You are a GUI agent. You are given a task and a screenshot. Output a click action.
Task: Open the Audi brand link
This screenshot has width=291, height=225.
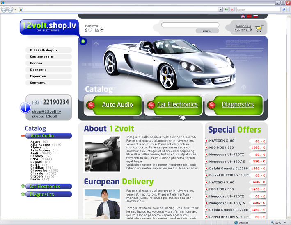tap(34, 153)
